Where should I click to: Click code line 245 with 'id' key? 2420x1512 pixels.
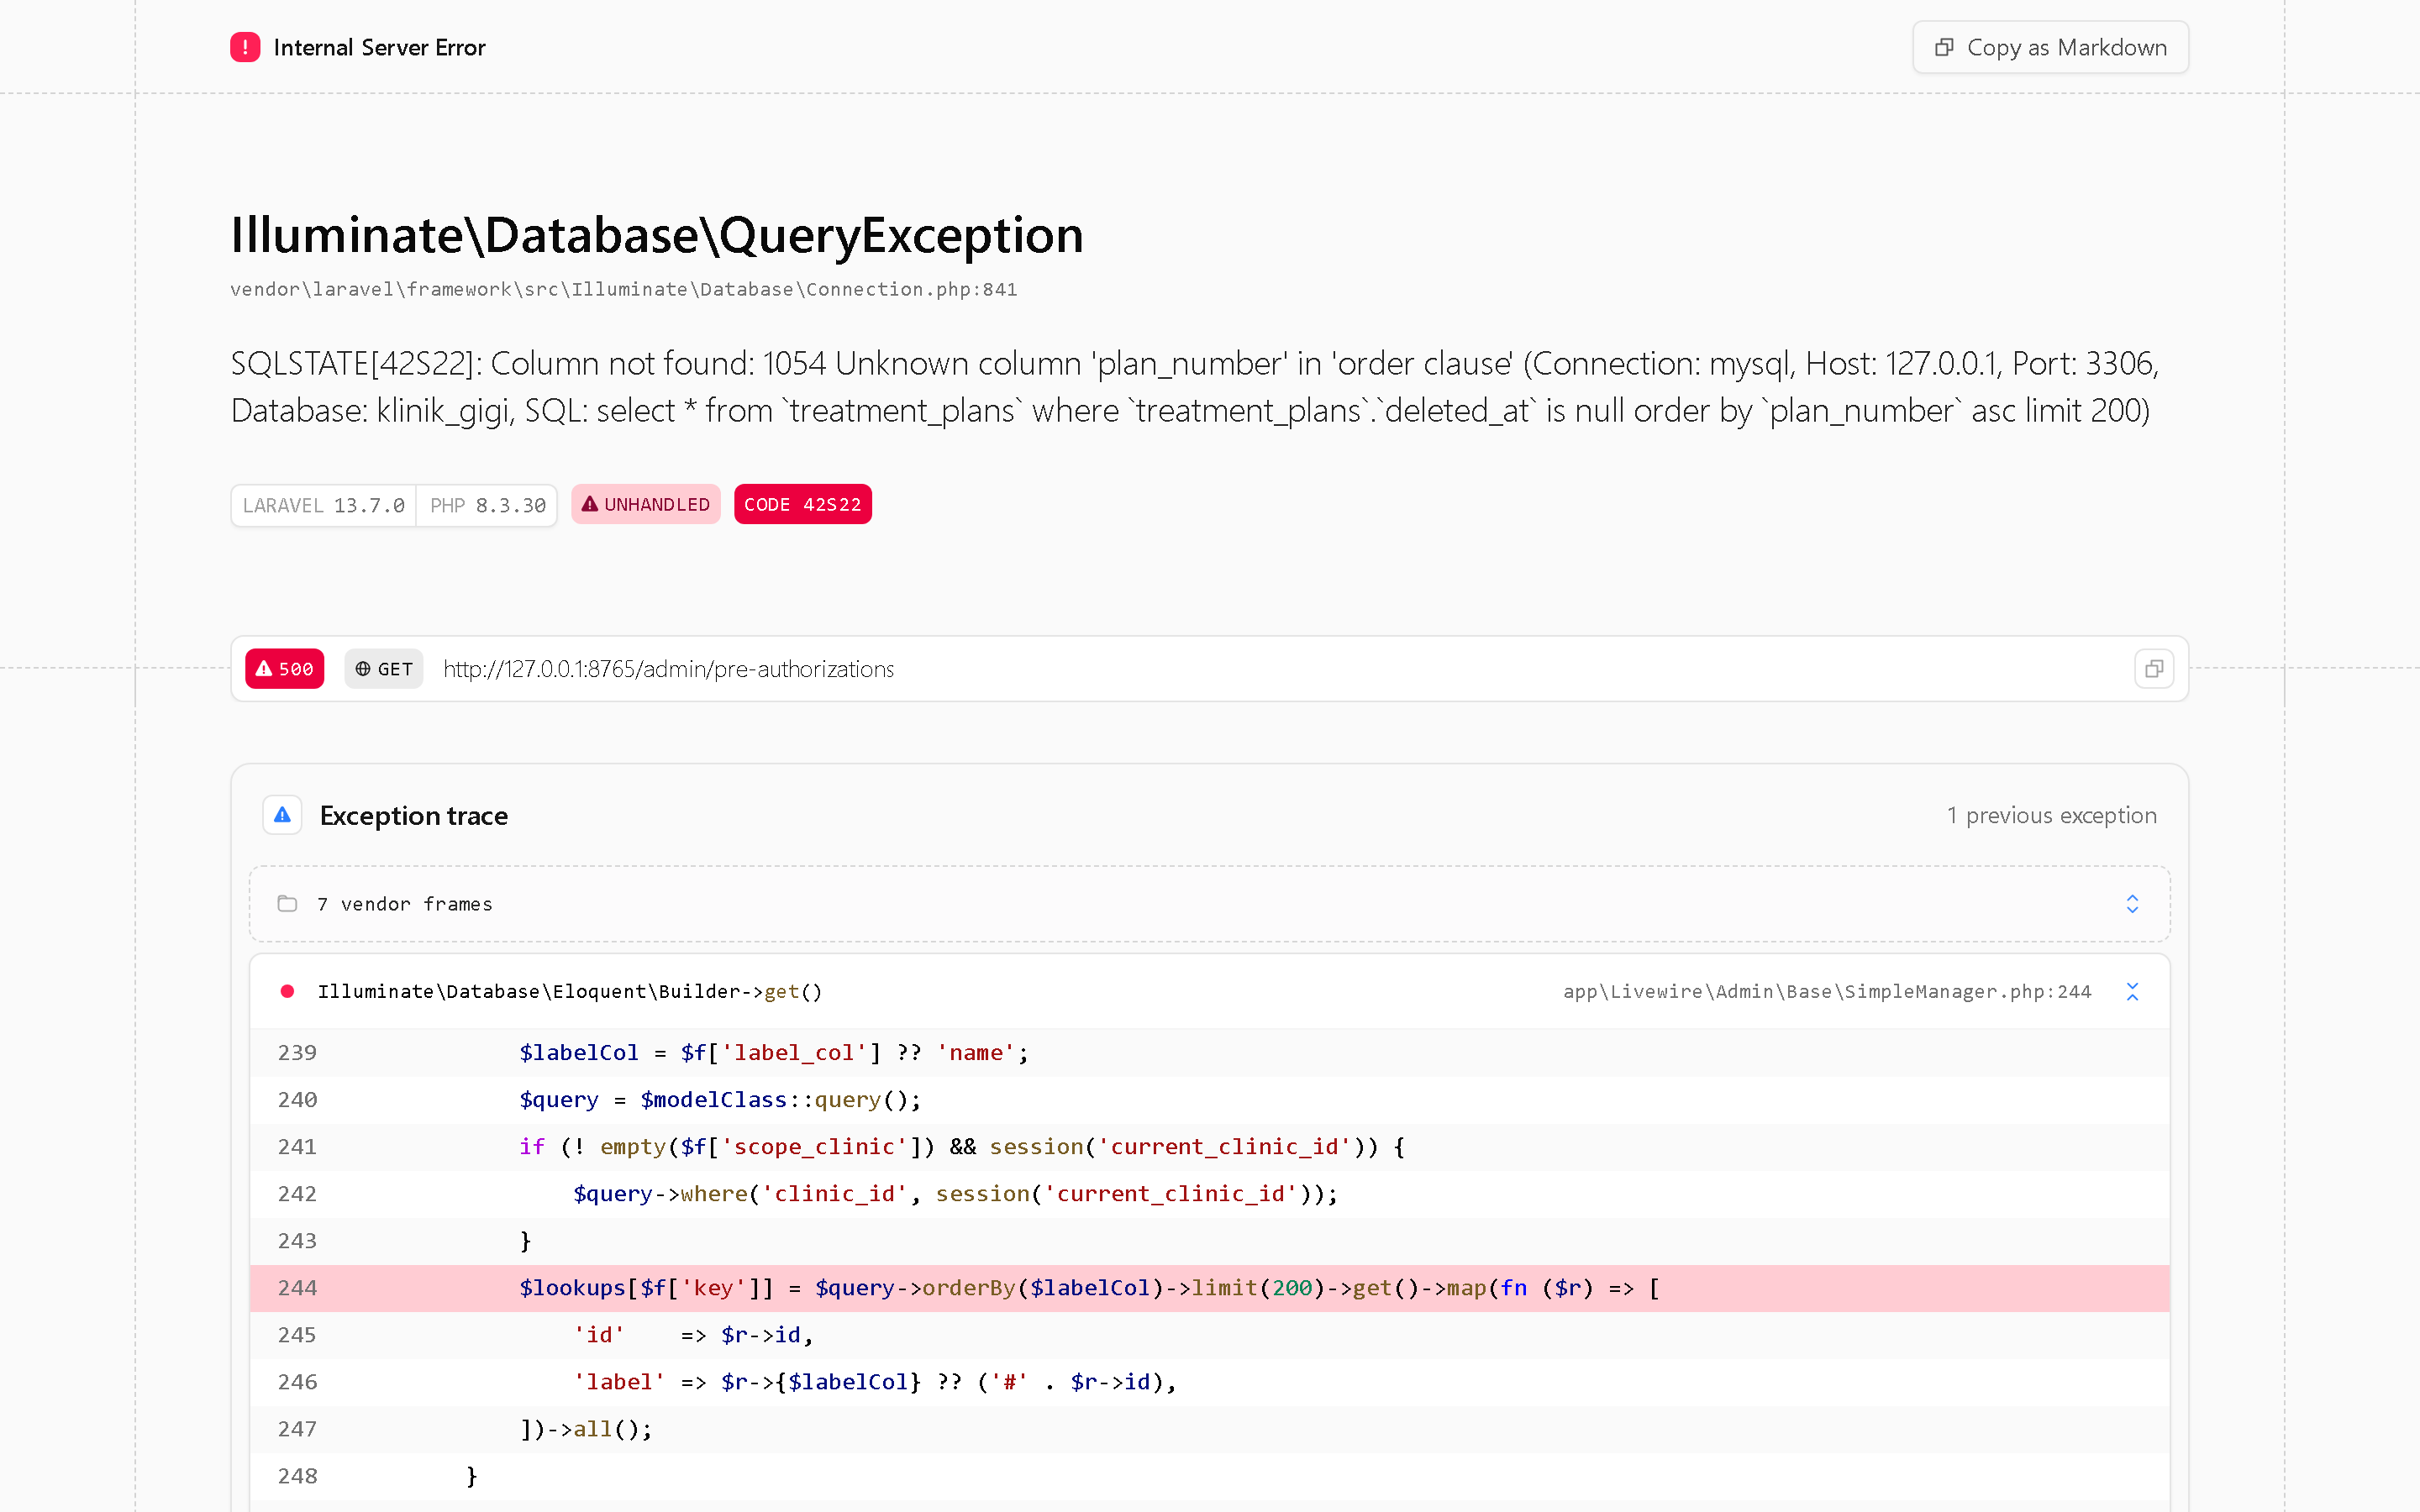(x=1209, y=1335)
